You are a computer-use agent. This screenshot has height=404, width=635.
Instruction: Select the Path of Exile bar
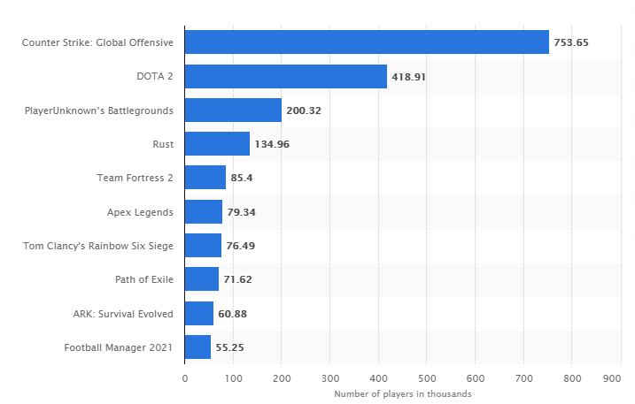click(202, 278)
